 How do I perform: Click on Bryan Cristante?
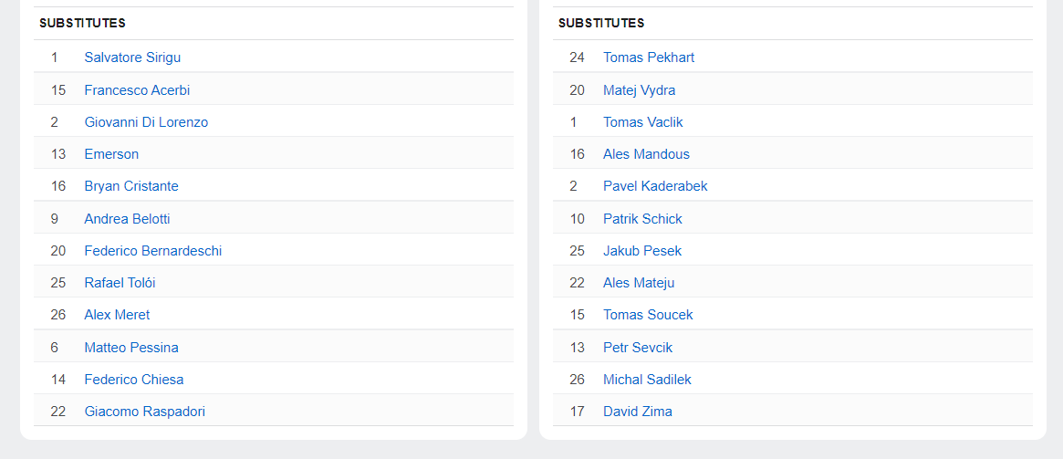click(131, 186)
